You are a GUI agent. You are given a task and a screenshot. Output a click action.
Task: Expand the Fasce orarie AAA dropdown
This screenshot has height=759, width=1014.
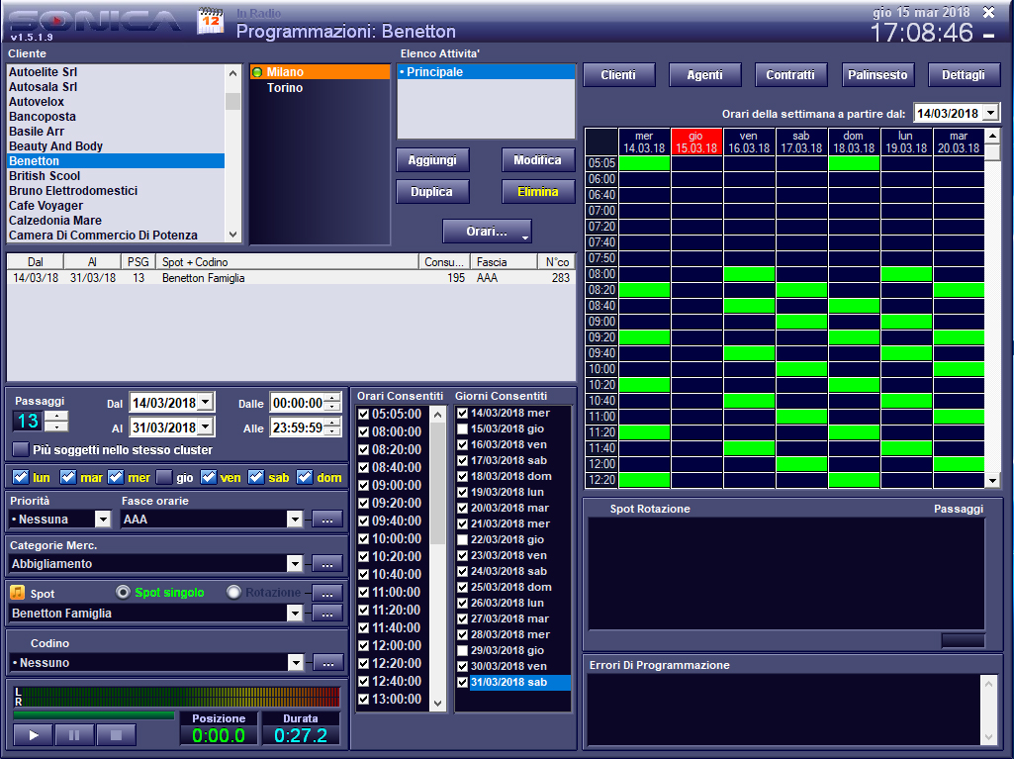[294, 519]
